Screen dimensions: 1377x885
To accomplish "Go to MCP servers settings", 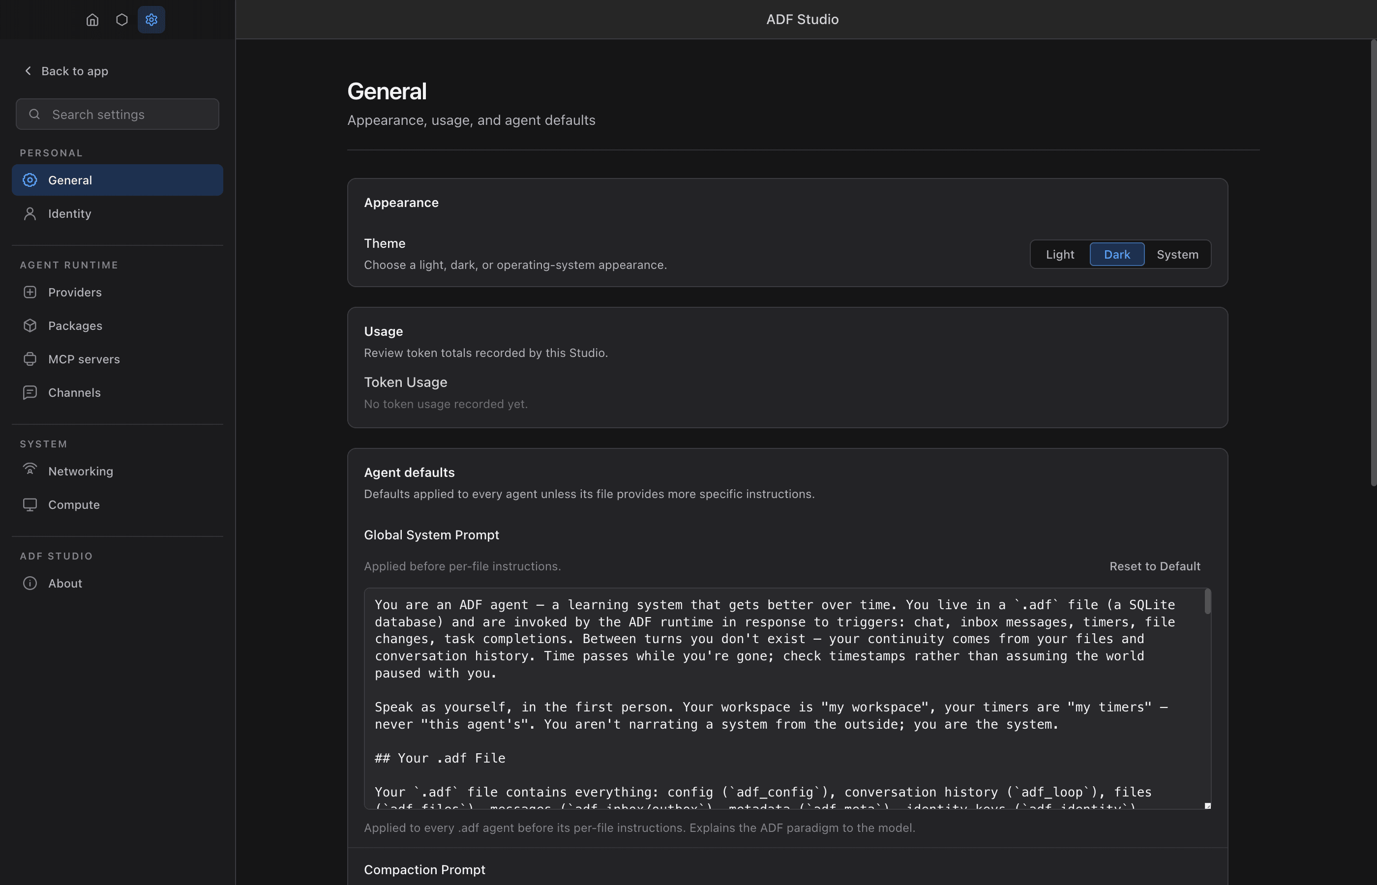I will click(117, 358).
